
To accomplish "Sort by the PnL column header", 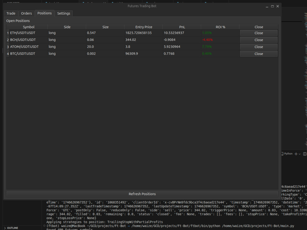I will 182,27.
